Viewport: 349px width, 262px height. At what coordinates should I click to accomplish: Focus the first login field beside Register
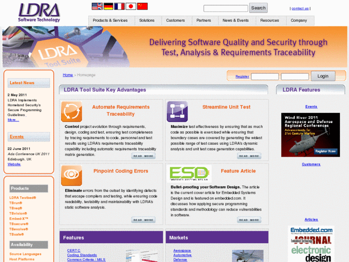[x=265, y=76]
